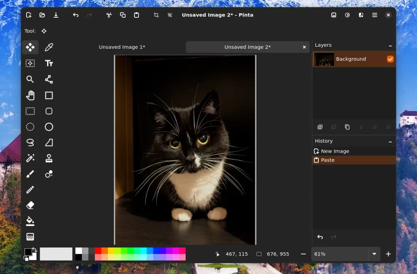Swap primary and secondary colors

click(x=35, y=250)
